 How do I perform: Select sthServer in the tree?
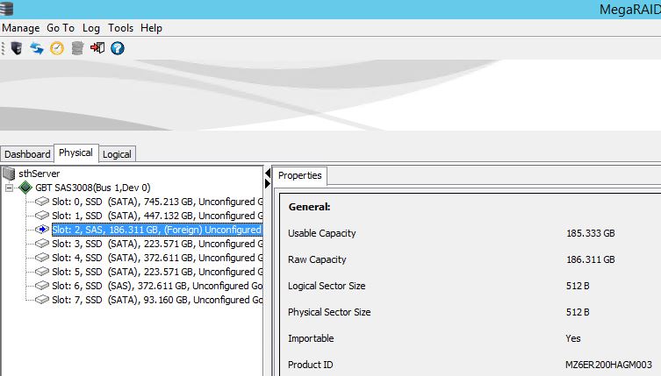(x=40, y=174)
